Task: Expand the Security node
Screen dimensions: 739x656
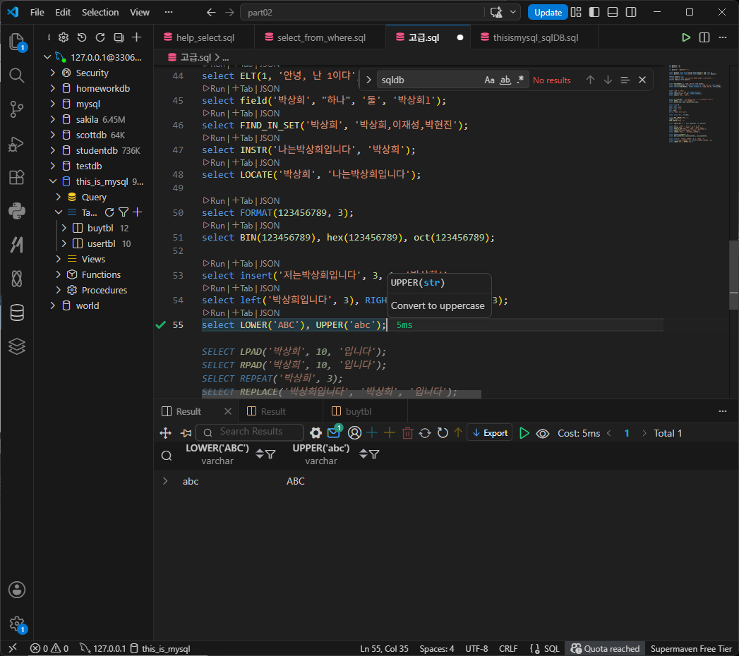Action: pyautogui.click(x=53, y=73)
